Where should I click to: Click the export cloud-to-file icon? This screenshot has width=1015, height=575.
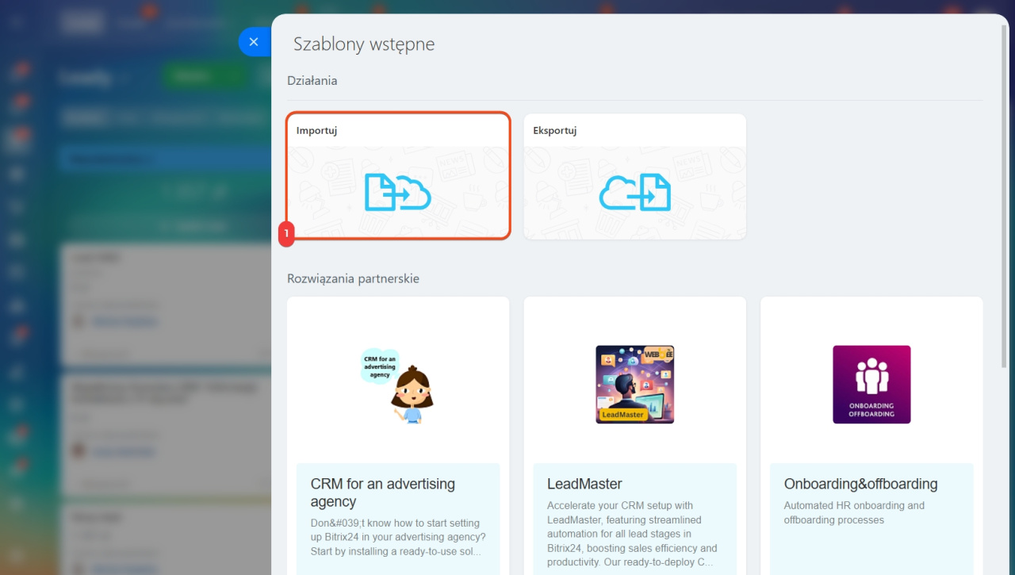tap(634, 193)
